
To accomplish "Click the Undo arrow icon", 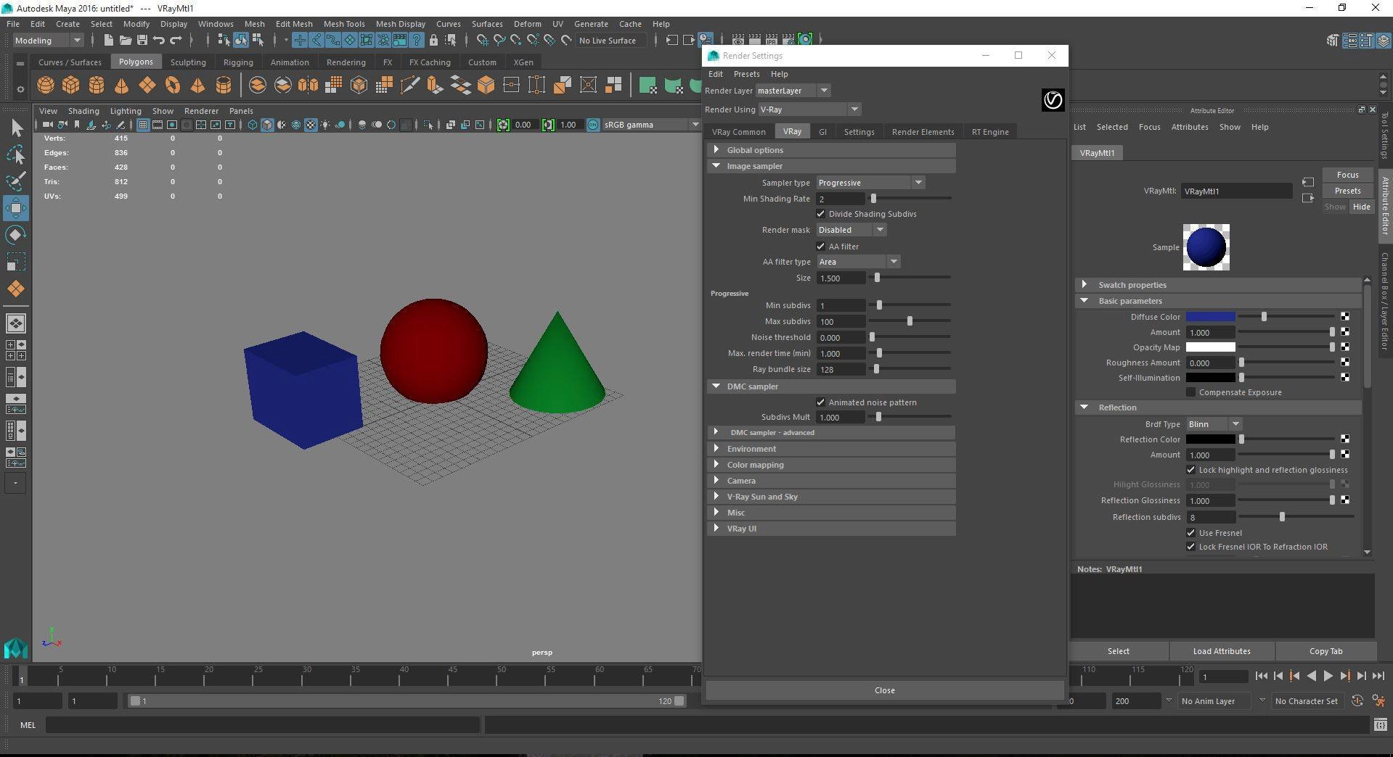I will coord(159,40).
